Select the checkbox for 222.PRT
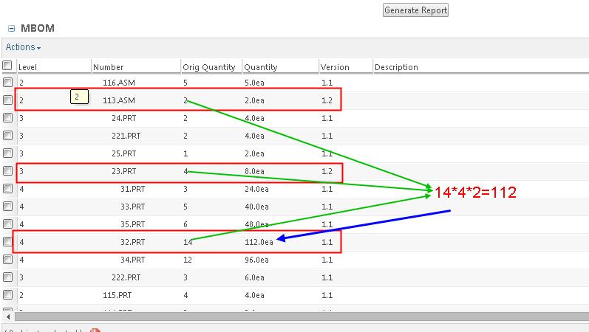 [7, 277]
